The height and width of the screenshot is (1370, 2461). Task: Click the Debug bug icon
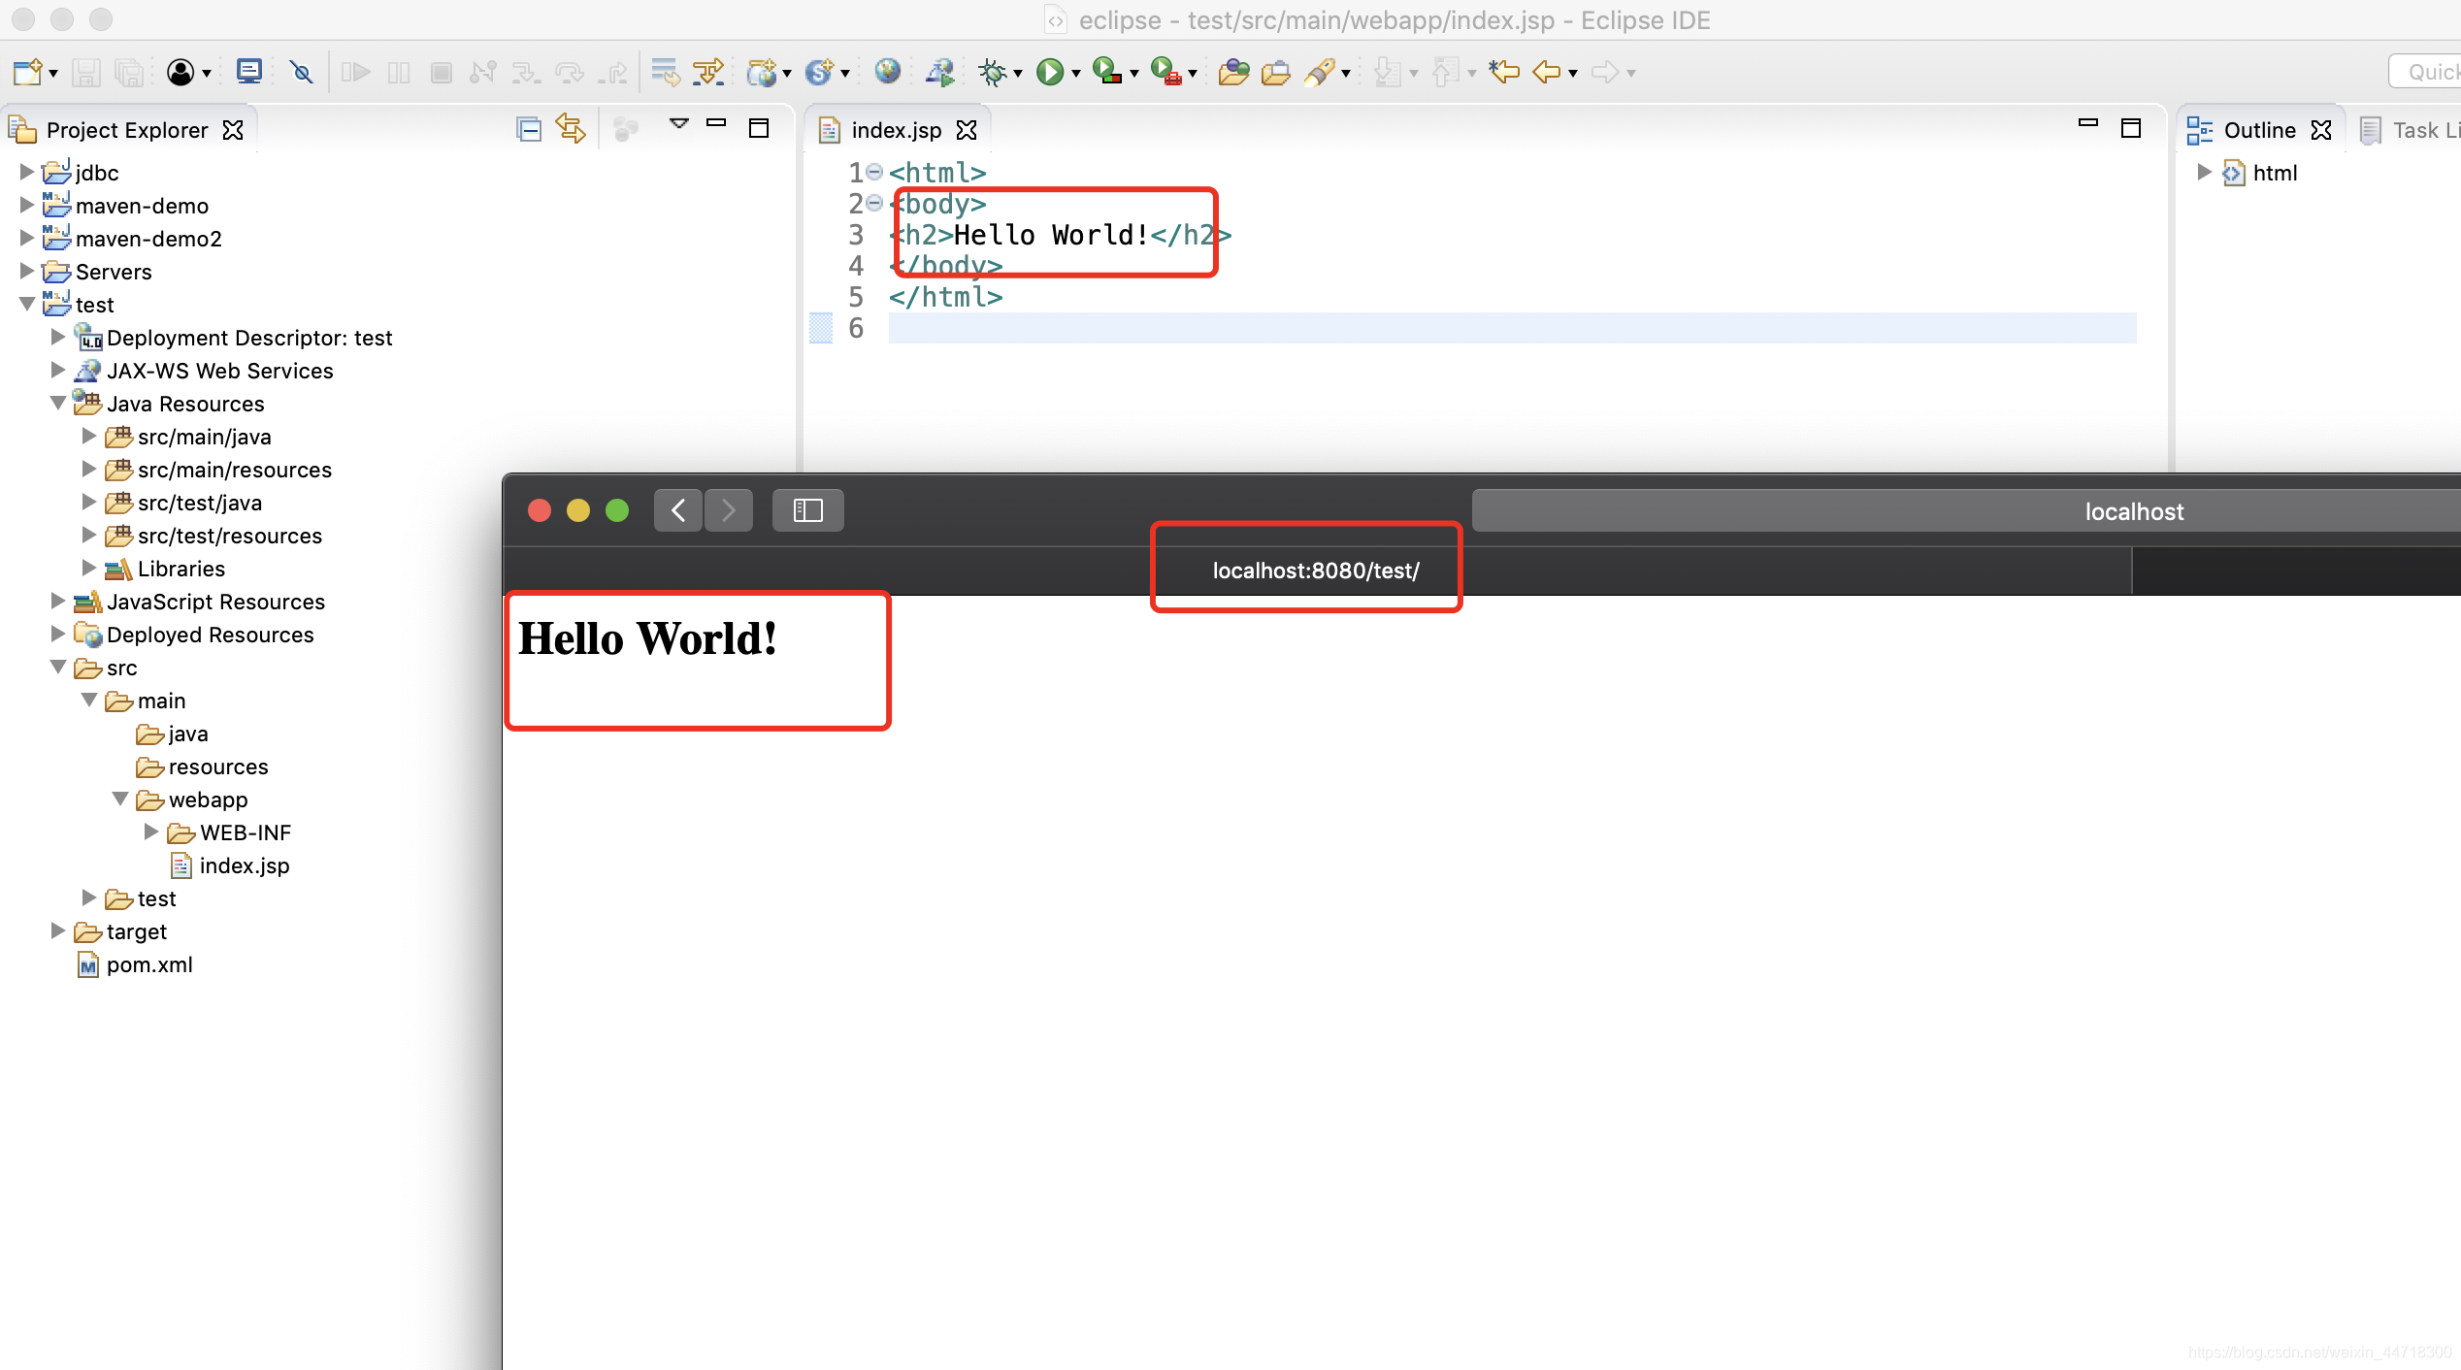(992, 72)
